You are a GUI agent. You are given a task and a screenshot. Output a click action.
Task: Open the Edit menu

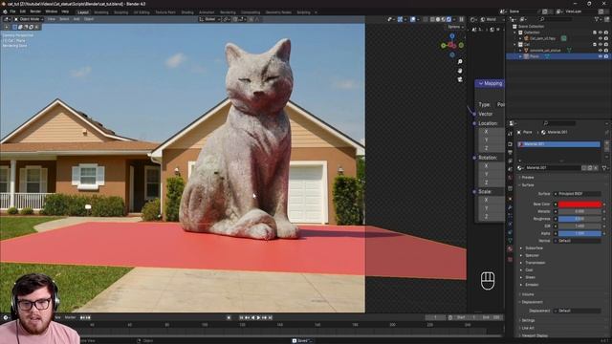23,11
